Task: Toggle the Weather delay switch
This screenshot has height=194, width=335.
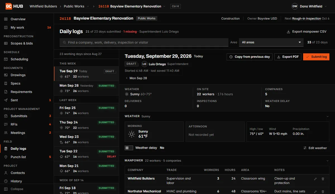Action: 129,148
